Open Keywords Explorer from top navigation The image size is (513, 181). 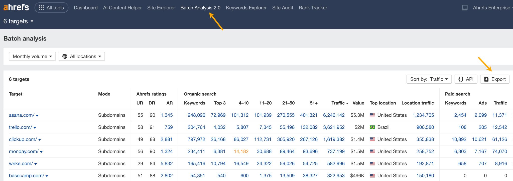246,8
